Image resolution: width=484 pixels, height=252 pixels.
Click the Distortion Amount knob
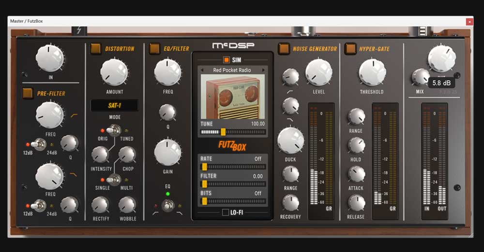pyautogui.click(x=114, y=73)
